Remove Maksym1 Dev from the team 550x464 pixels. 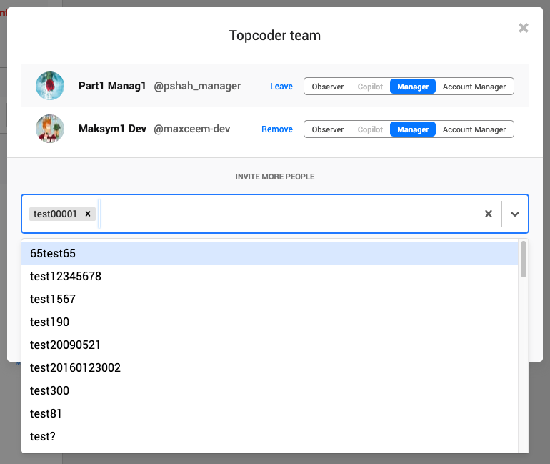tap(277, 129)
